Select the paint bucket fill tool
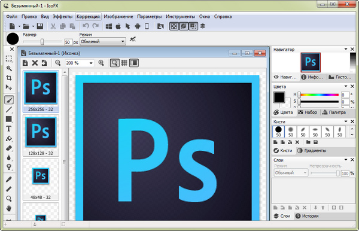This screenshot has width=359, height=231. (9, 138)
